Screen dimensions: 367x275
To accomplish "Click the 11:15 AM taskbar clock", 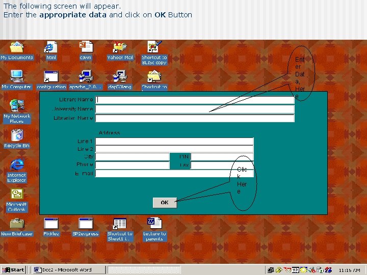I will tap(349, 270).
